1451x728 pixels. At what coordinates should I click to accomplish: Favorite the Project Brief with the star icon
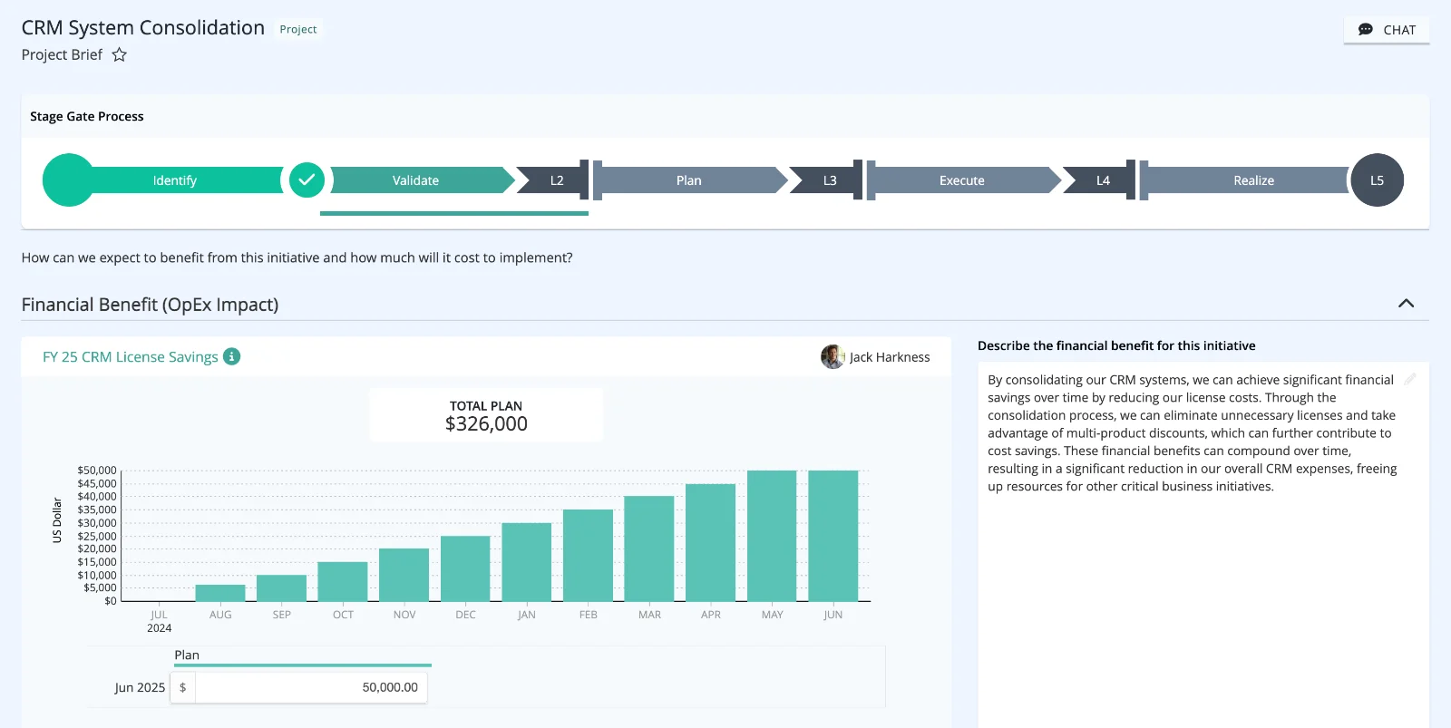coord(119,54)
